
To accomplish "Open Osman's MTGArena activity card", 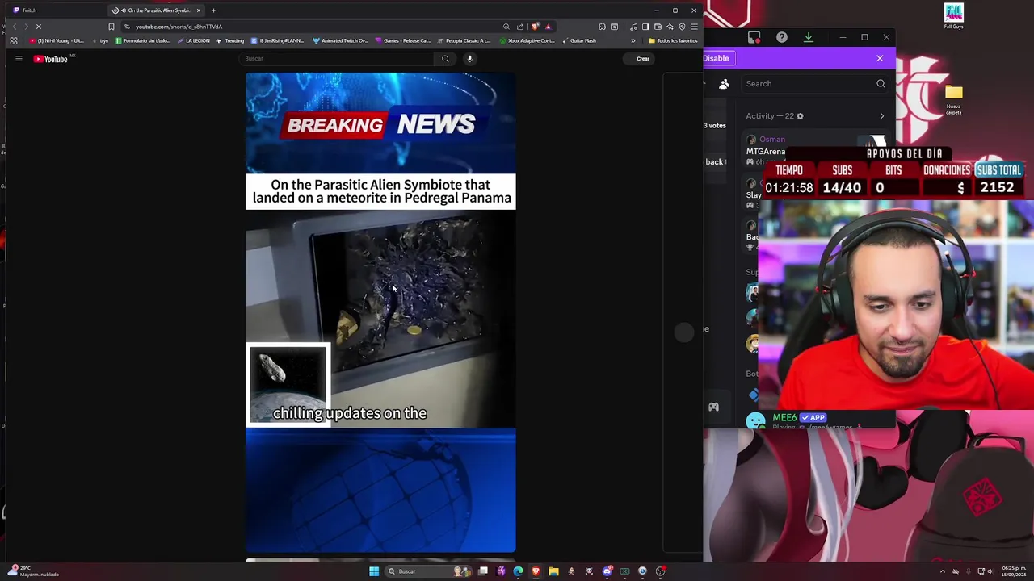I will [814, 149].
